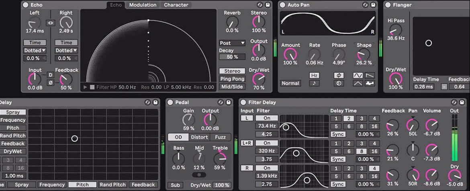Click the Echo phase invert Ø button
Image resolution: width=470 pixels, height=191 pixels.
pos(50,83)
